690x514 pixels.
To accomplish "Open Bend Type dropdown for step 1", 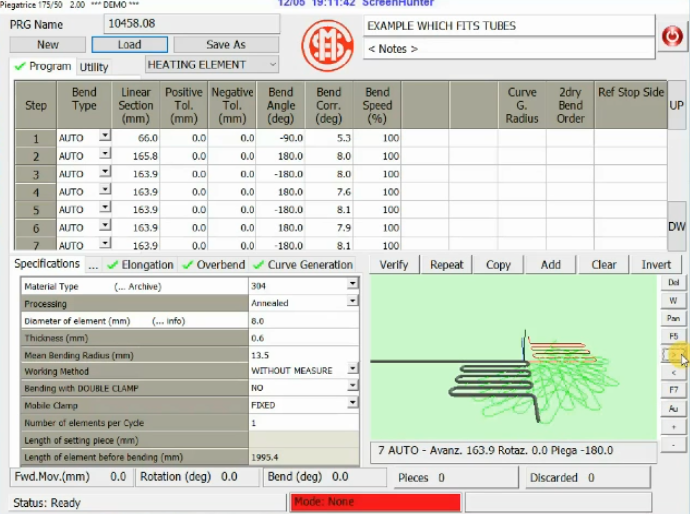I will point(105,136).
